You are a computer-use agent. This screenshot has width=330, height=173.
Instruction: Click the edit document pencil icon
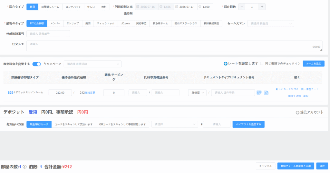(266, 92)
